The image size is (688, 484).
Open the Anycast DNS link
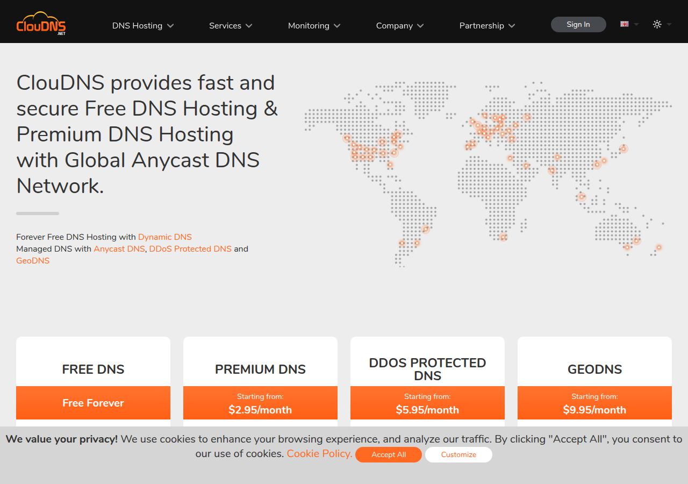point(119,249)
